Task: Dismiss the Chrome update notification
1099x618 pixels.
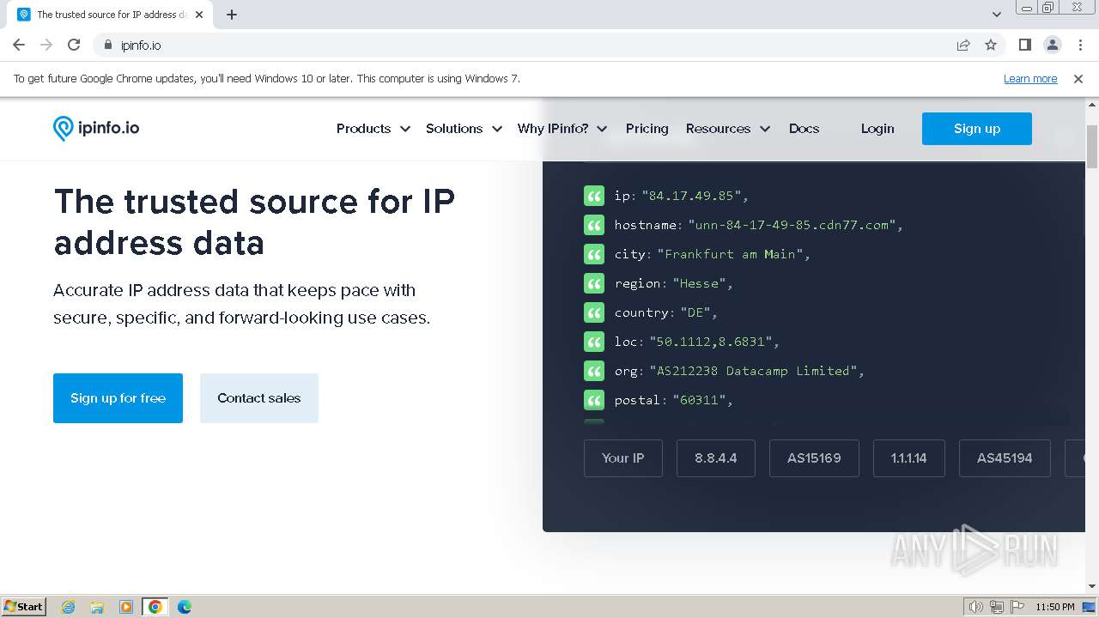Action: [x=1078, y=78]
